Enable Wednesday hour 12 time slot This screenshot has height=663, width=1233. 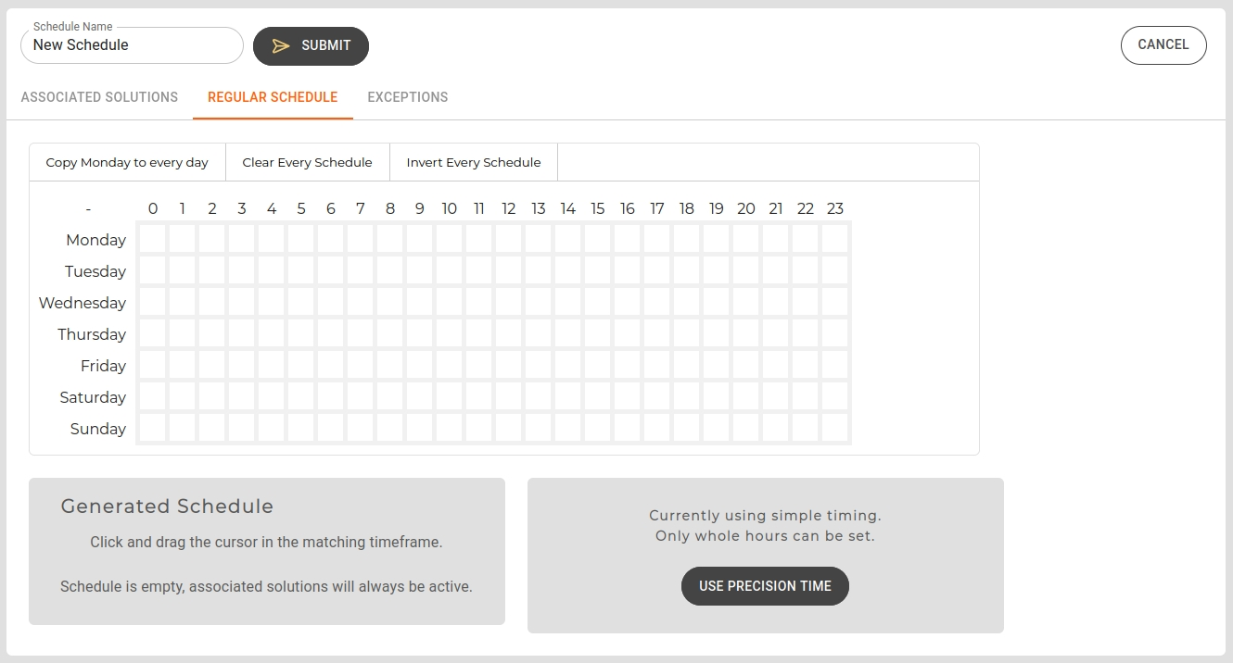point(509,302)
